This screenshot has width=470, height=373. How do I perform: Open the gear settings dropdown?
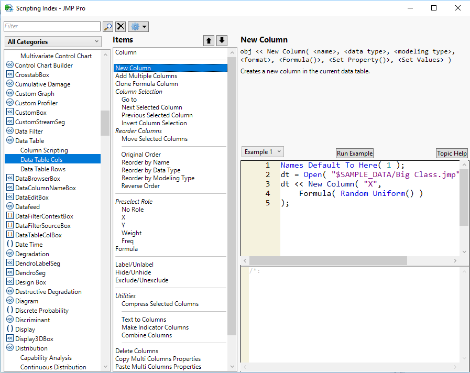139,26
